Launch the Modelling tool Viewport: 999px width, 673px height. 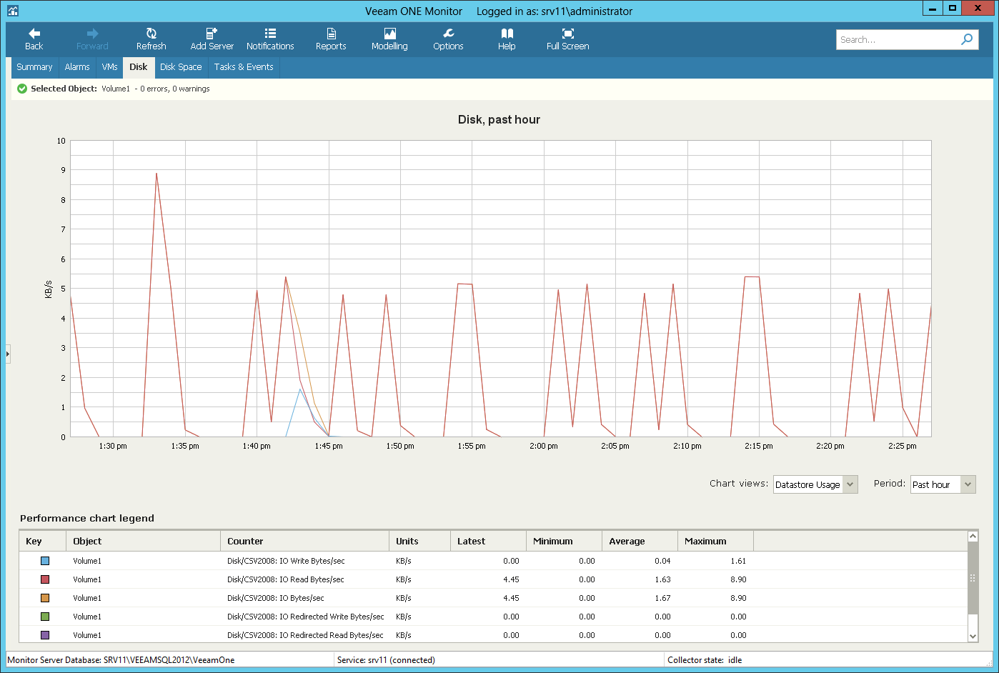click(x=389, y=39)
